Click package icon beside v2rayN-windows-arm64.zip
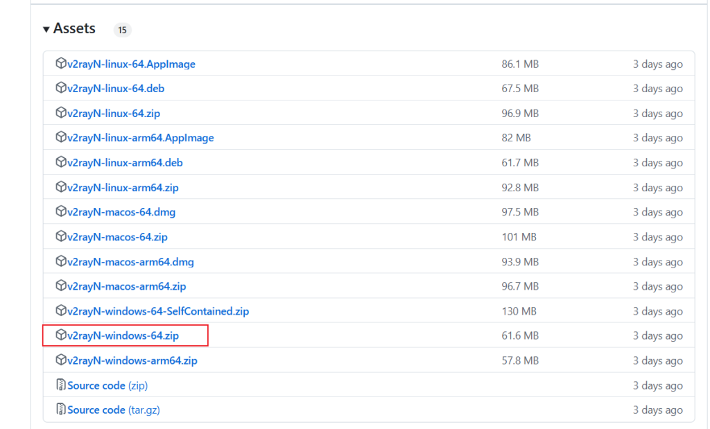The width and height of the screenshot is (710, 429). [61, 360]
